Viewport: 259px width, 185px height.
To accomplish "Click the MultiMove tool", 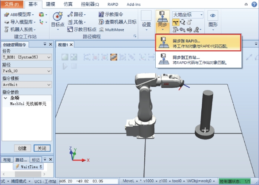I will 112,30.
